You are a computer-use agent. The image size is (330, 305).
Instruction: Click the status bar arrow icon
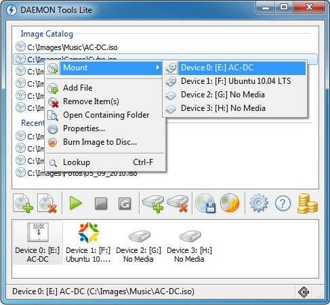pos(304,292)
